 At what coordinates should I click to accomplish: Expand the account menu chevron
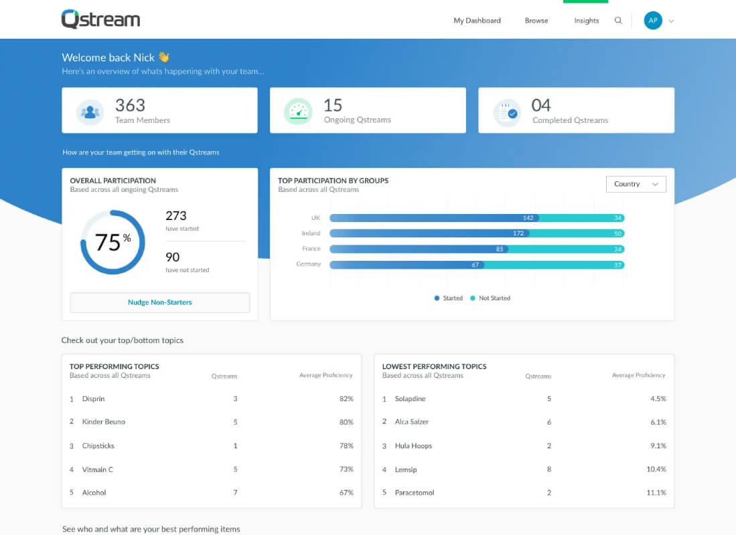click(x=671, y=21)
